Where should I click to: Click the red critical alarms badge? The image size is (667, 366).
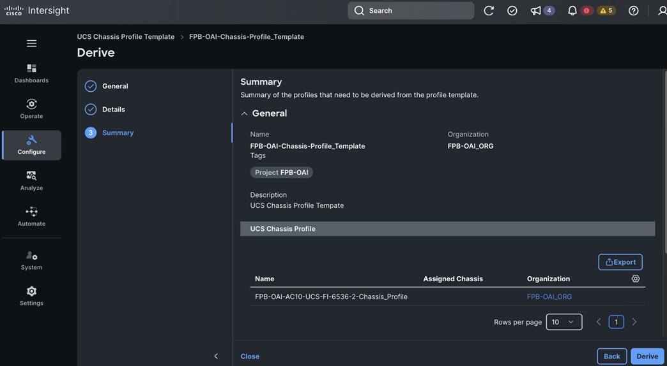586,11
